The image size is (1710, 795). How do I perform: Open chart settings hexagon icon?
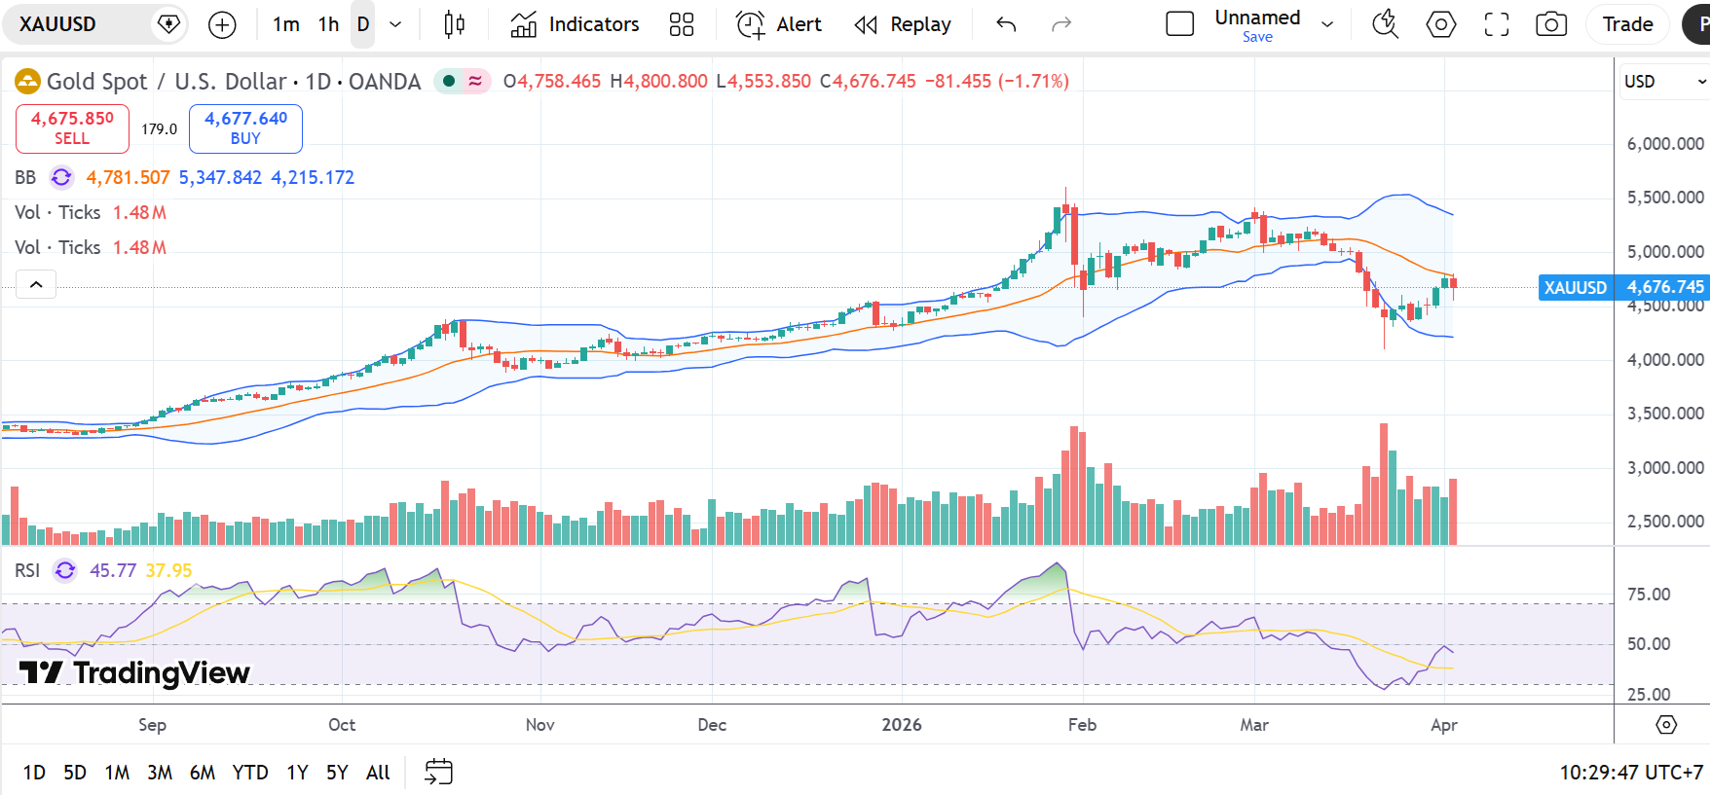(x=1440, y=25)
